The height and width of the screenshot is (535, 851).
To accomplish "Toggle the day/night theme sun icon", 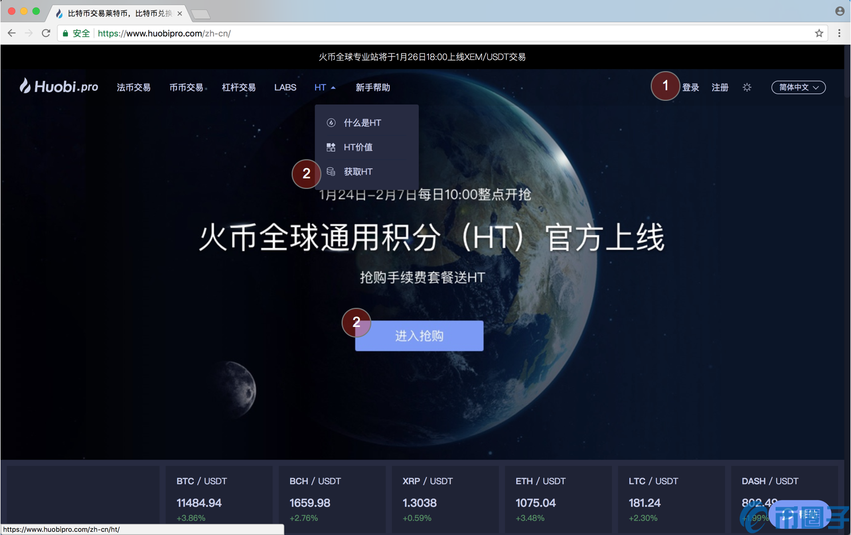I will click(747, 87).
